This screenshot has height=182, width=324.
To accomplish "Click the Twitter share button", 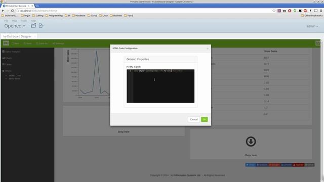I will [x=251, y=165].
